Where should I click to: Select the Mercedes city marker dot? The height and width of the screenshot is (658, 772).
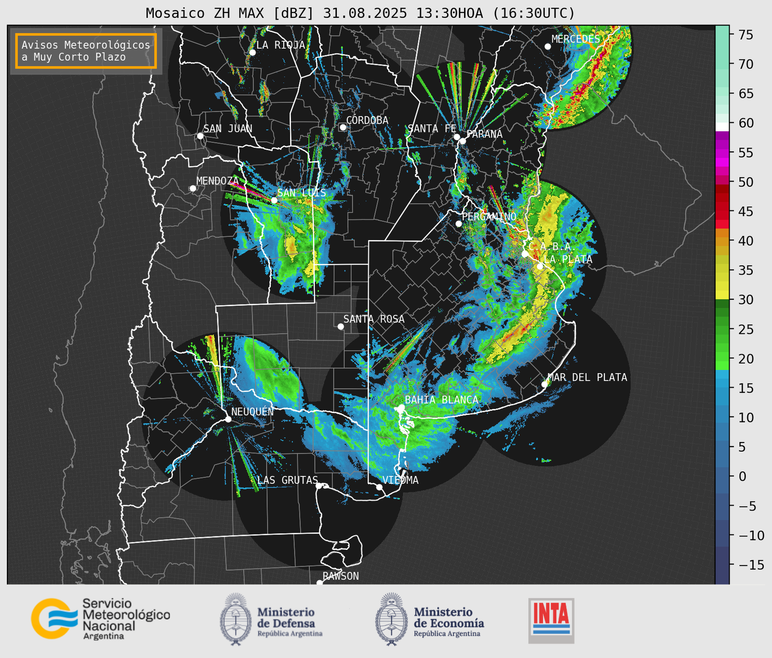click(x=547, y=47)
